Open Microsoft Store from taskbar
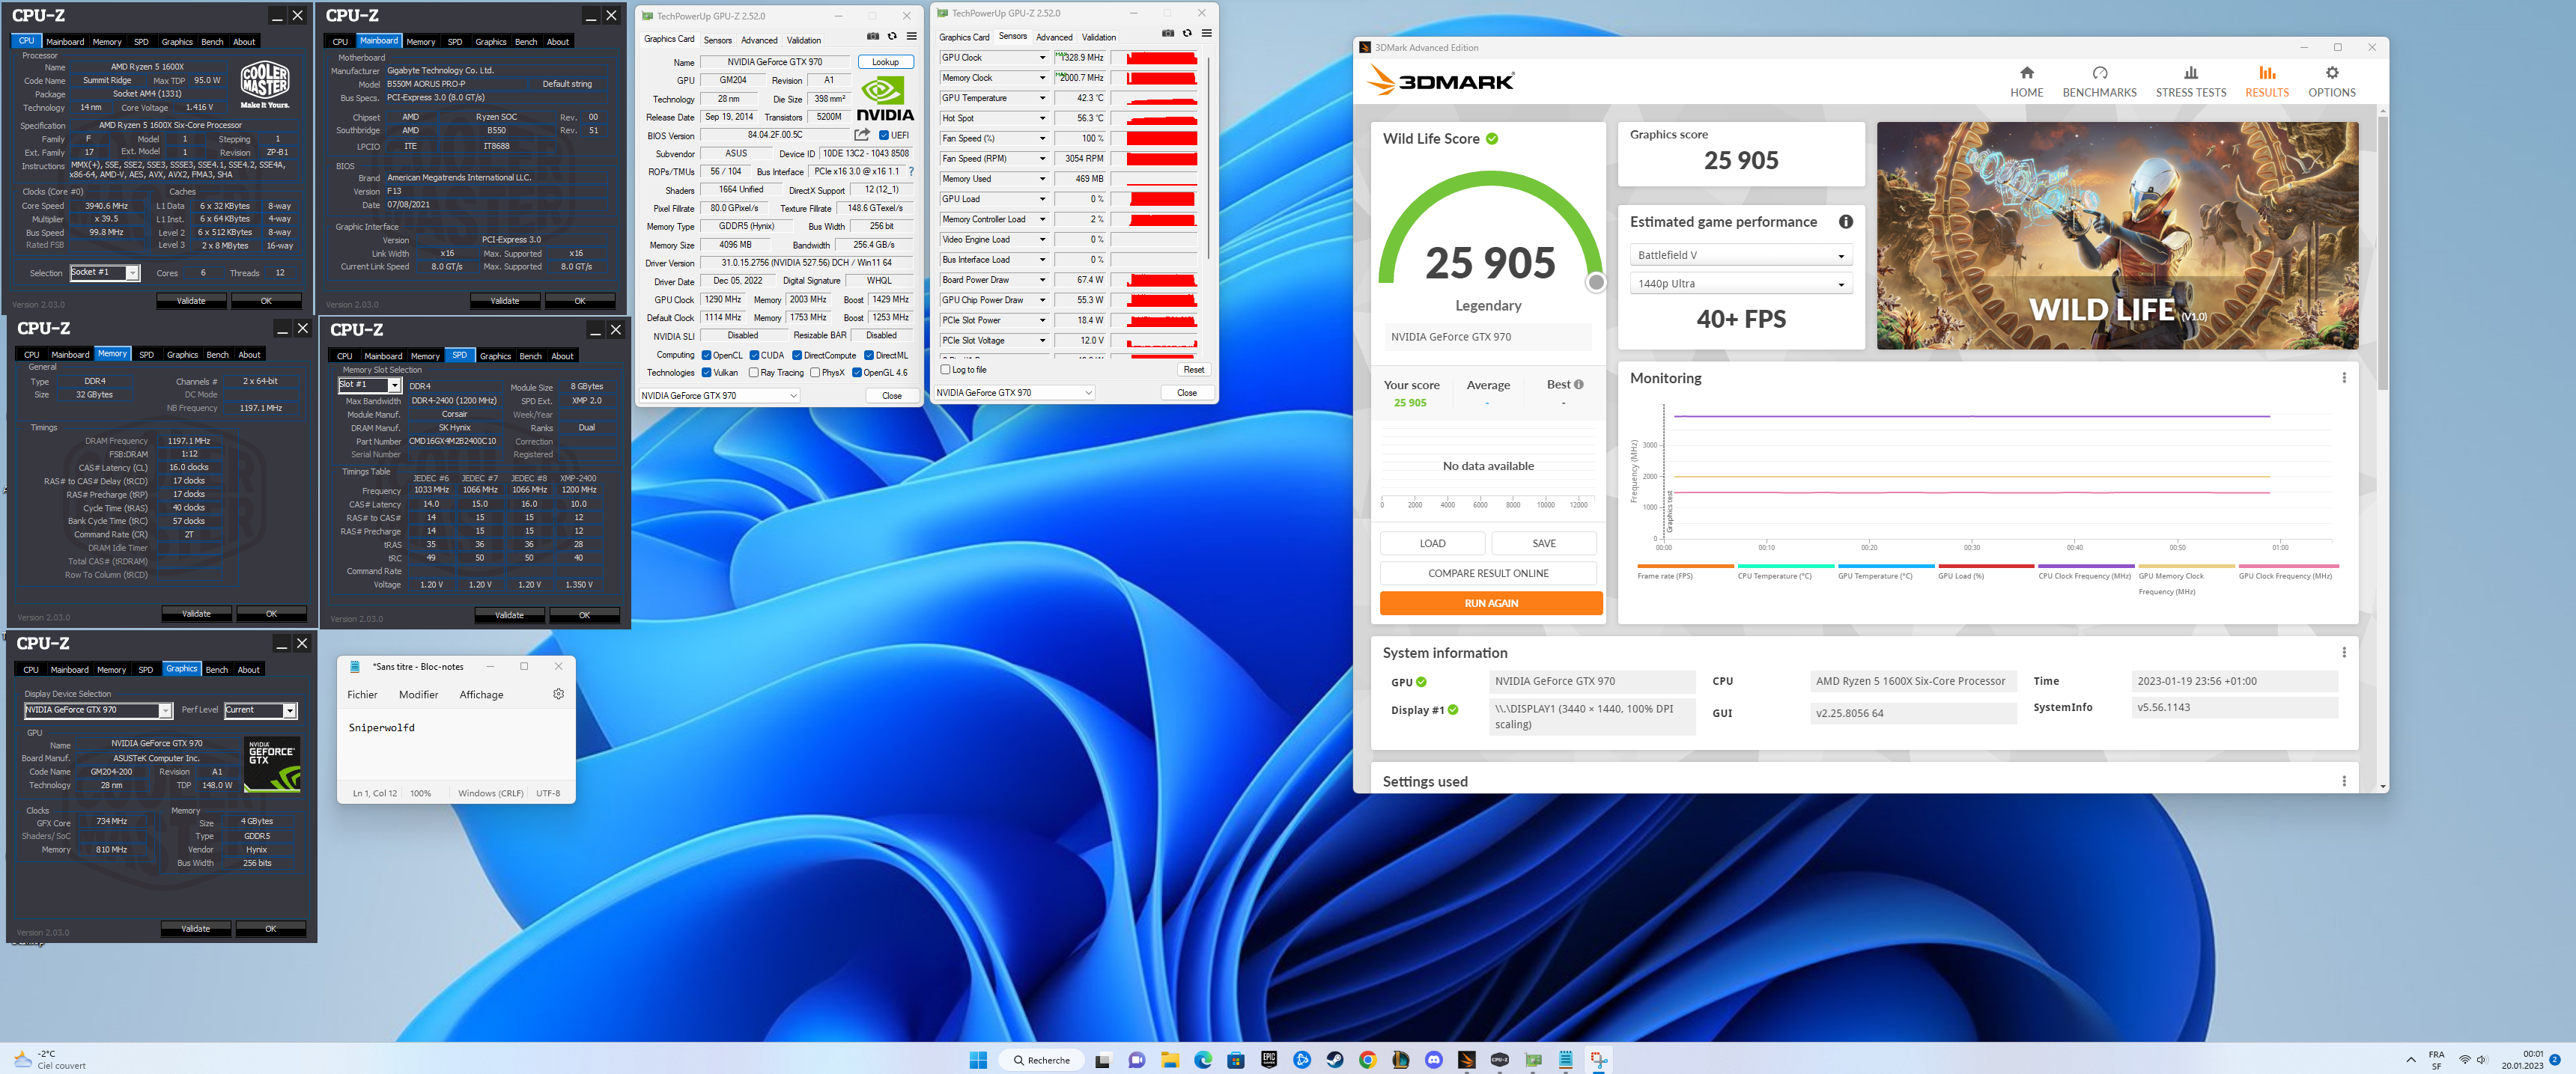 [x=1235, y=1060]
